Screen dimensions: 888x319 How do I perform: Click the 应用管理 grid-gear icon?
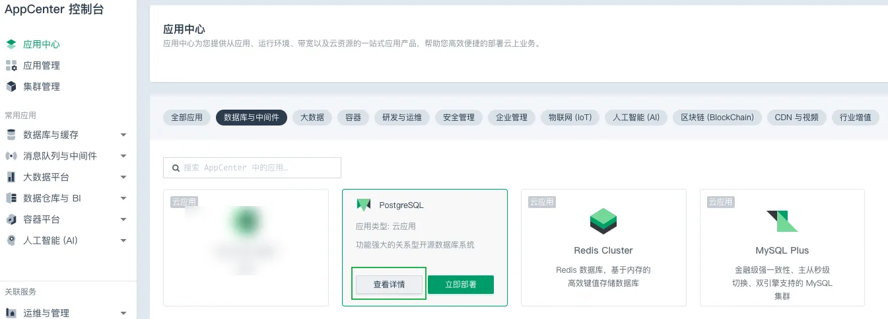[11, 65]
